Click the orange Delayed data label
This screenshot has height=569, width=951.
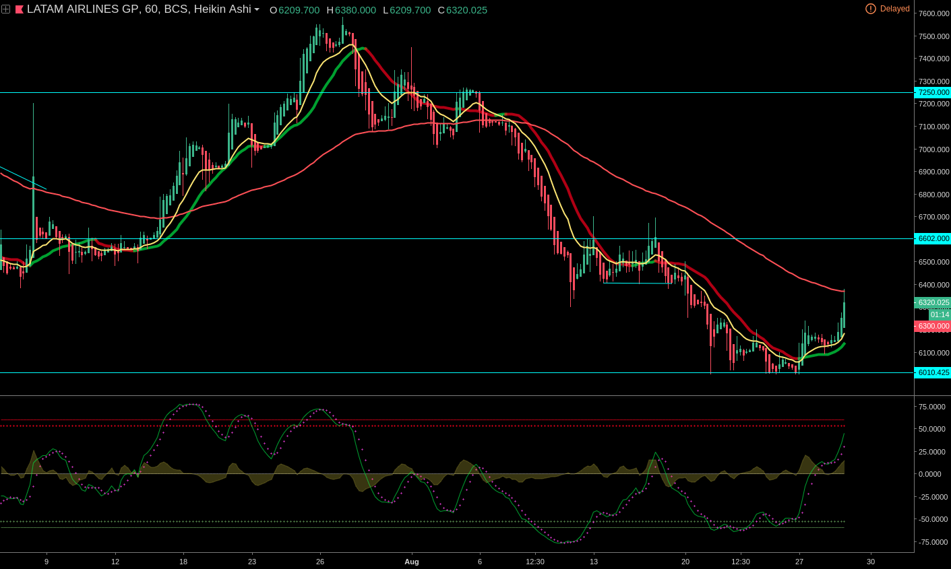coord(895,9)
